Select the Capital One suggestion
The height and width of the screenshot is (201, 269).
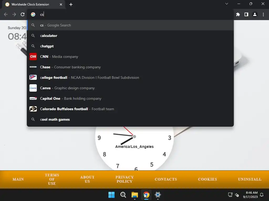(130, 98)
